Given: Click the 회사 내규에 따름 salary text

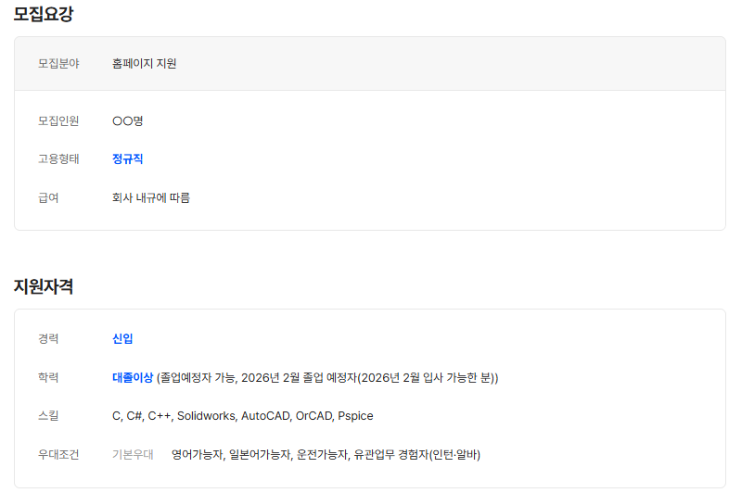Looking at the screenshot, I should tap(151, 197).
